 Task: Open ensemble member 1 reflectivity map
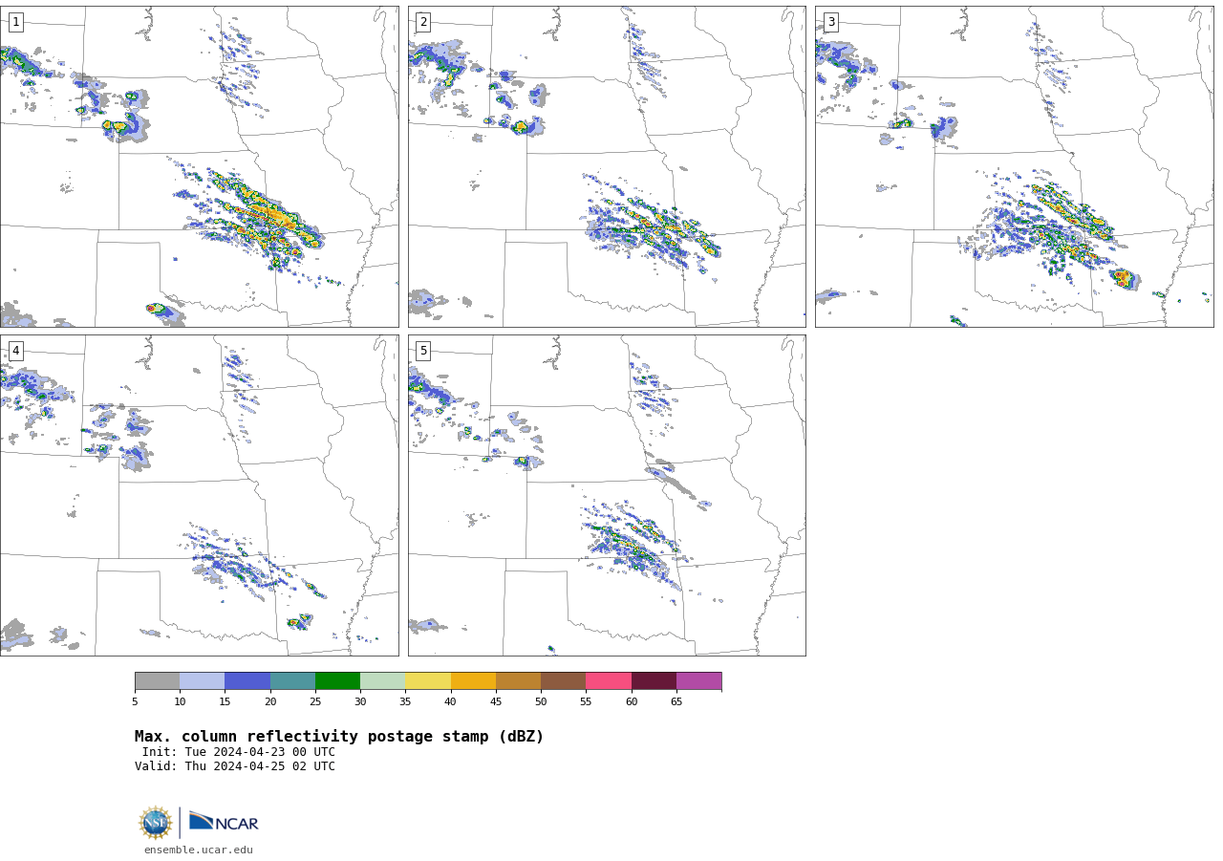pos(199,166)
